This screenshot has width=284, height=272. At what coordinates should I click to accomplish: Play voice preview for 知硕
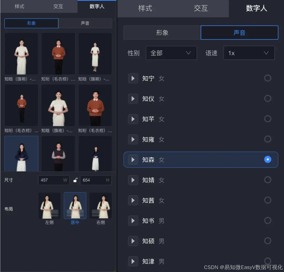[133, 241]
